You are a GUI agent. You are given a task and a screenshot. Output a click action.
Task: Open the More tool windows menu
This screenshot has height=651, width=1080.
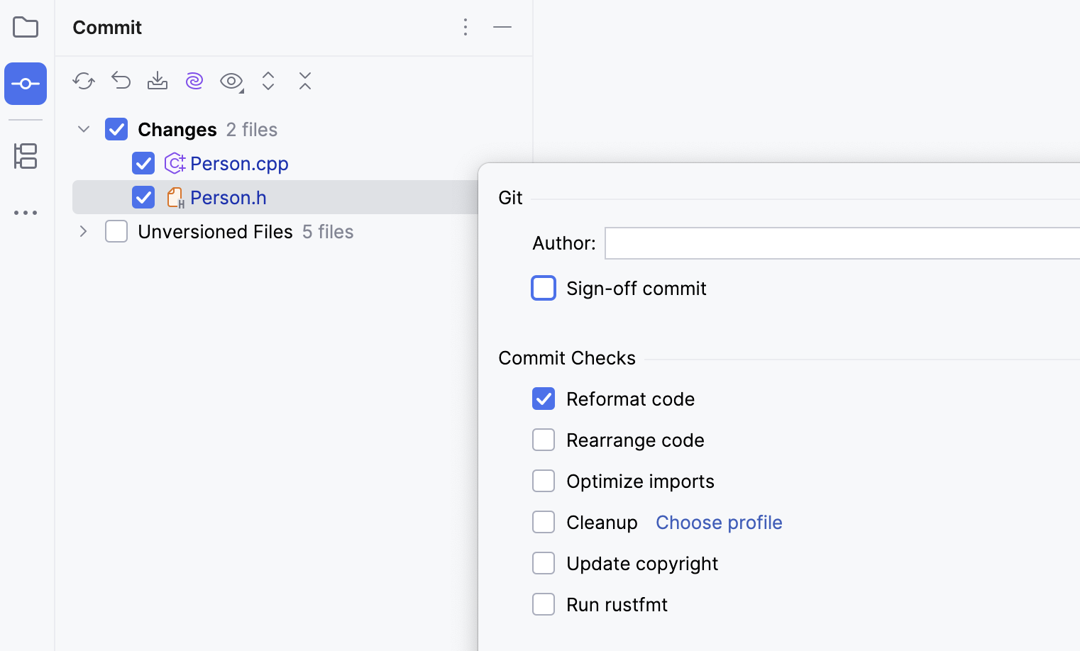(26, 213)
